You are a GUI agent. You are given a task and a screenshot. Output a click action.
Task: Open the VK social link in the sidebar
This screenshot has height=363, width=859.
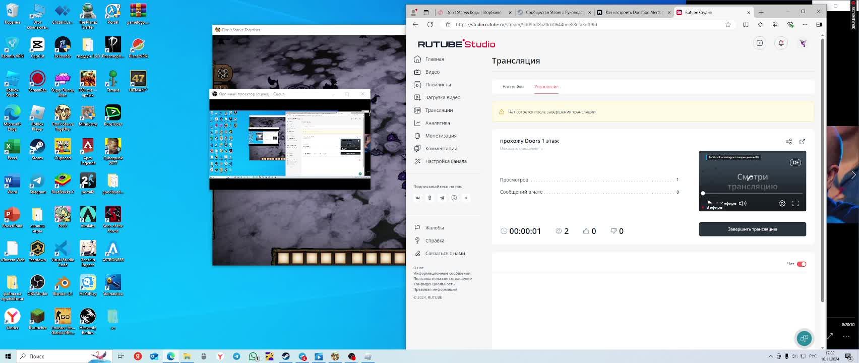[417, 198]
